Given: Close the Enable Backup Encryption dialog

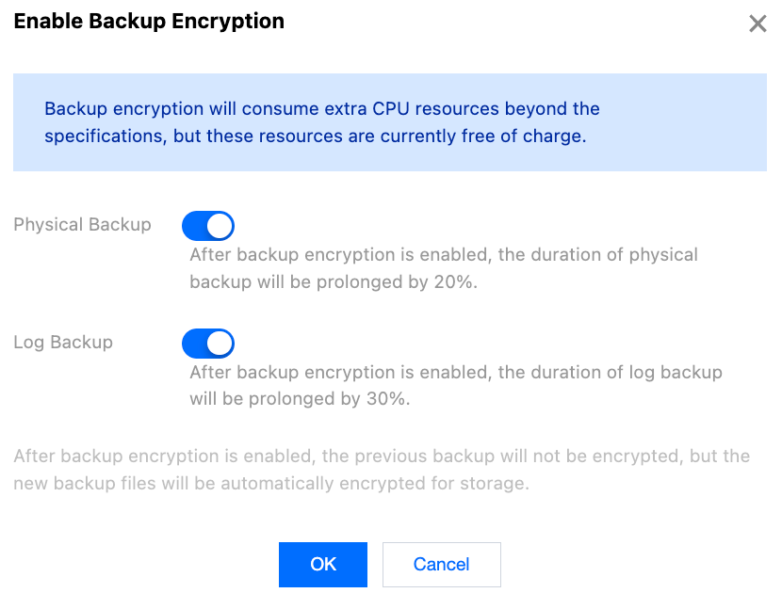Looking at the screenshot, I should 758,24.
